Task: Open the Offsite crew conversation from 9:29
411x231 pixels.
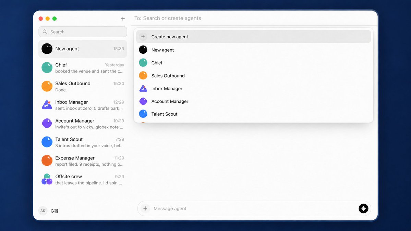Action: point(83,179)
